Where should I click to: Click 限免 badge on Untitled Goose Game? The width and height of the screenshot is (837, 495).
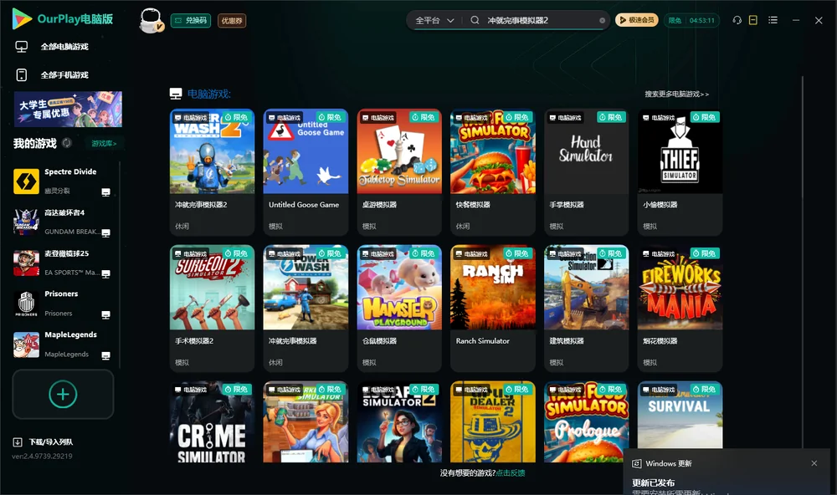pos(330,117)
